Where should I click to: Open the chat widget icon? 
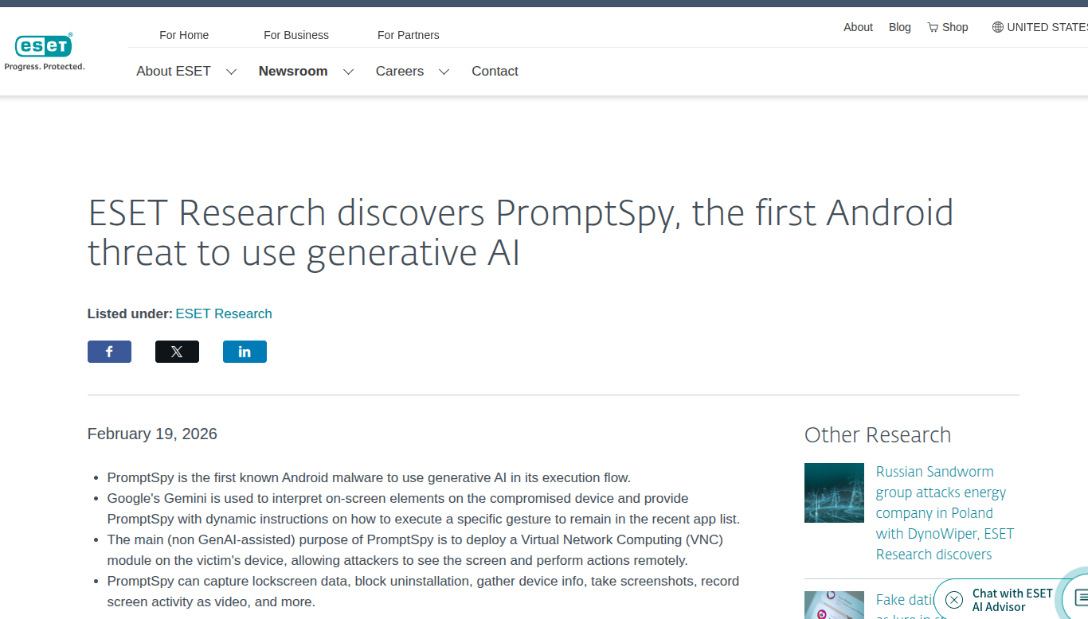[x=1080, y=597]
